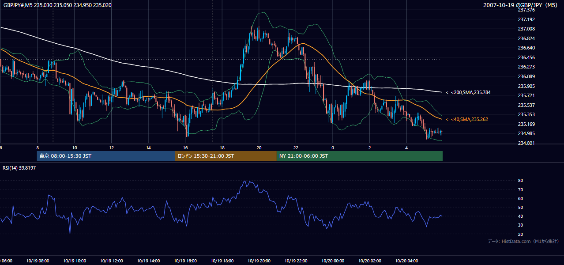Click the price axis value 235.721
This screenshot has height=265, width=564.
click(x=526, y=95)
